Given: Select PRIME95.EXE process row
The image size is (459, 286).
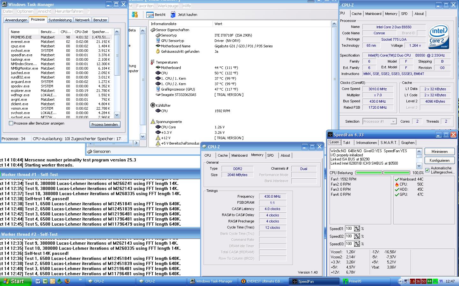Looking at the screenshot, I should point(61,37).
